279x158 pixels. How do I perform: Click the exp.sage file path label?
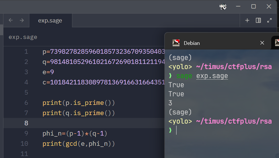point(23,37)
